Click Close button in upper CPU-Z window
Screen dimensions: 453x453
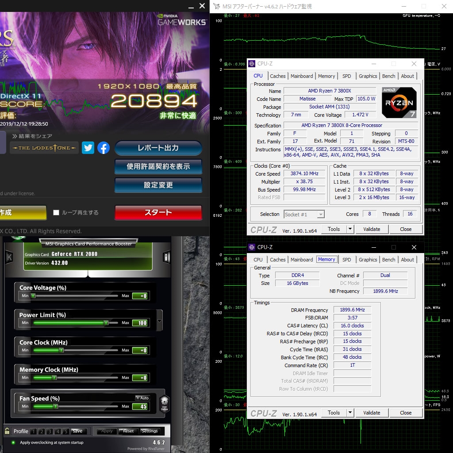pos(406,229)
